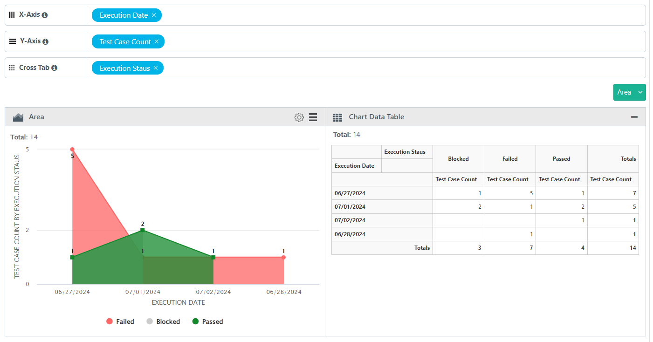Collapse the Chart Data Table panel
The image size is (653, 342).
coord(634,117)
